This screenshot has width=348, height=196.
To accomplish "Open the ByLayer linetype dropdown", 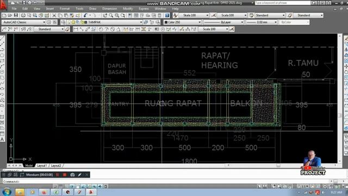I will (x=223, y=22).
